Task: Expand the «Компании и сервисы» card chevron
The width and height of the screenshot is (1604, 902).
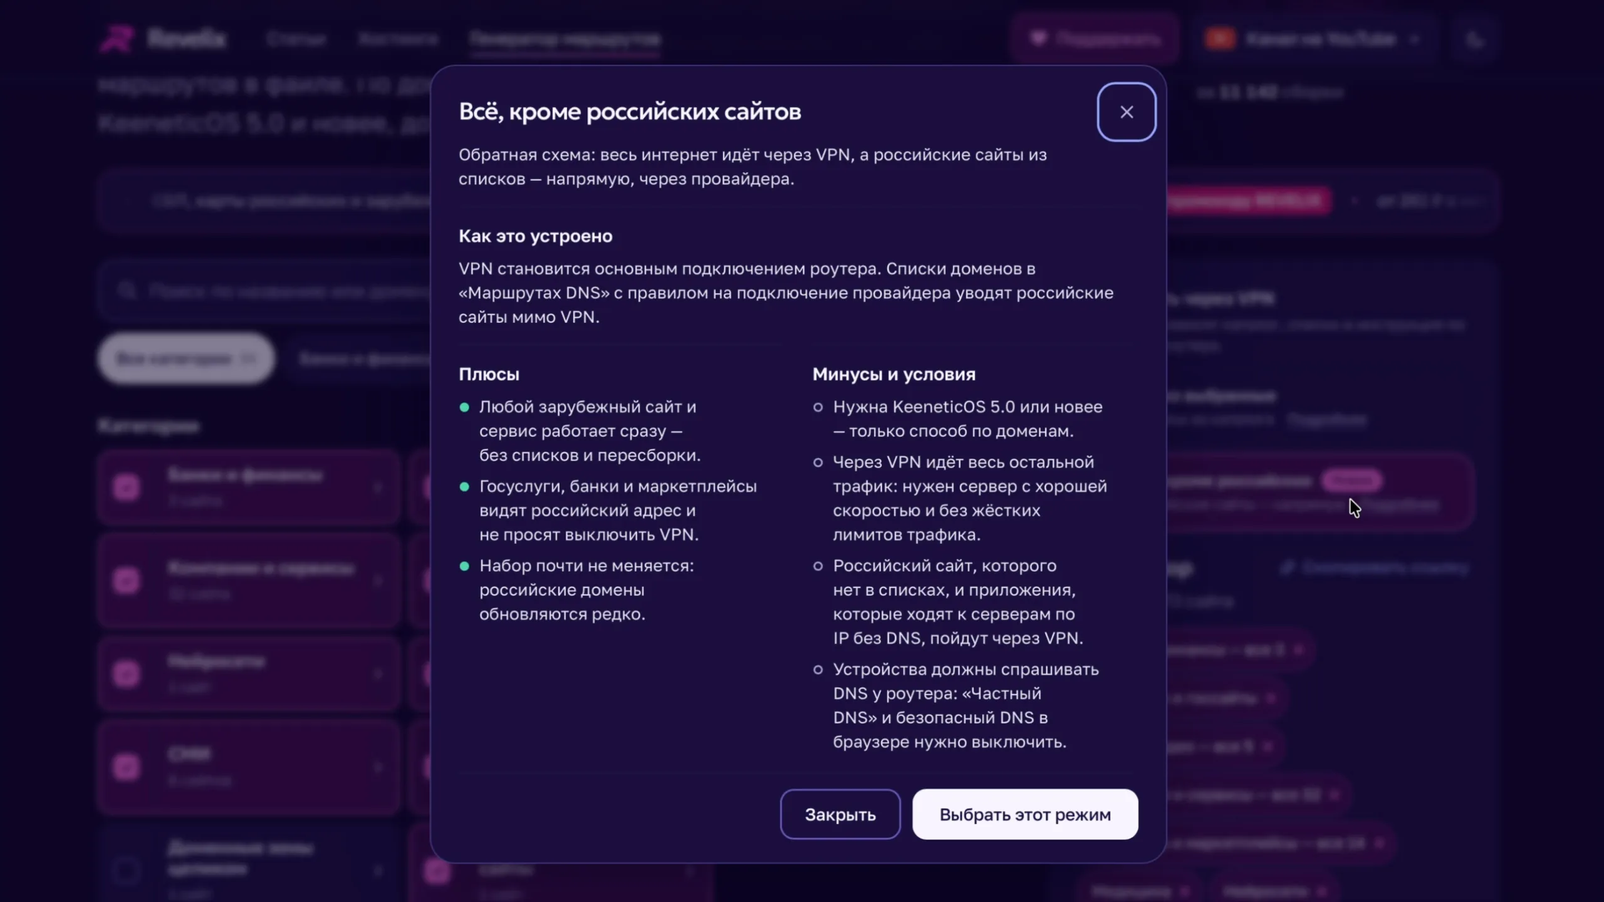Action: [378, 581]
